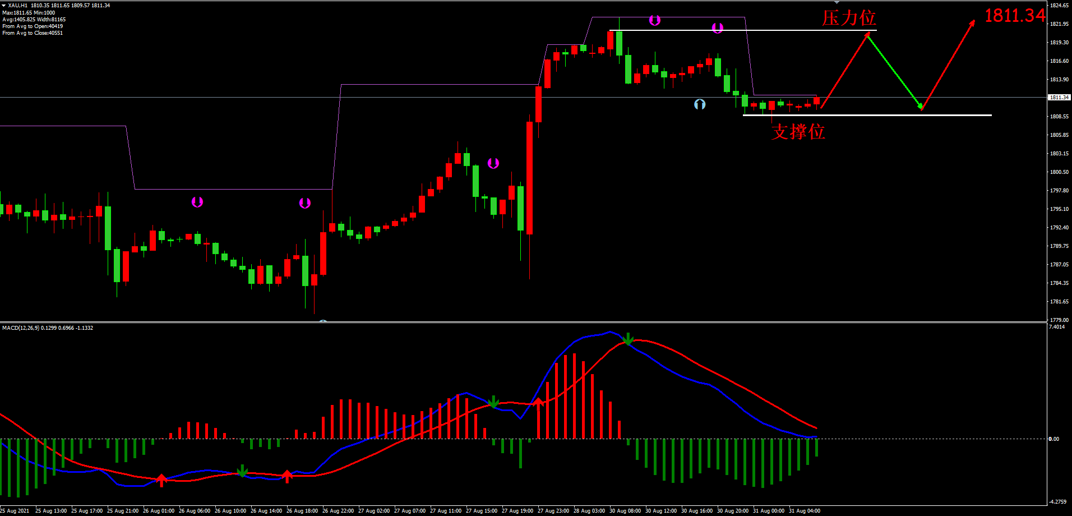Click MACD red up arrow near 26 Aug 01:00
1072x516 pixels.
(x=161, y=480)
